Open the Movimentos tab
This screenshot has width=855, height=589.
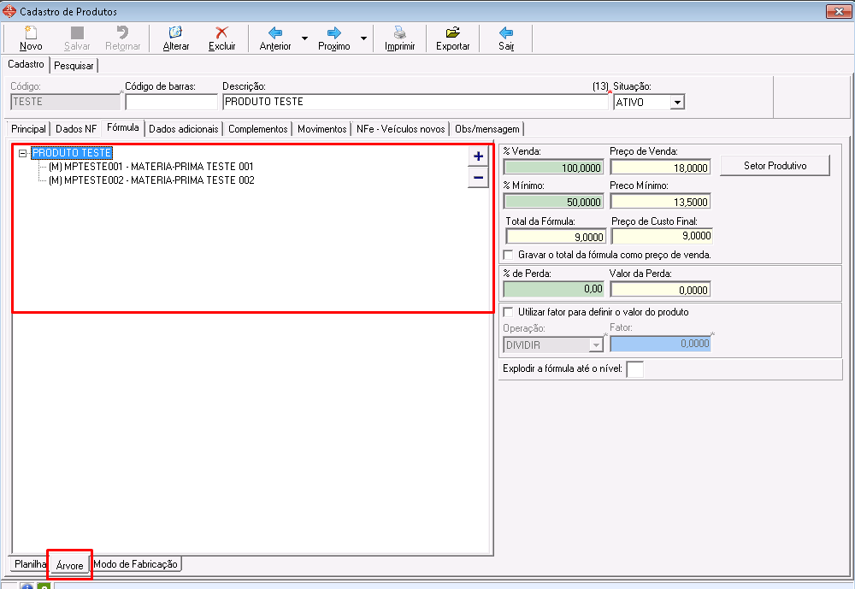point(321,129)
